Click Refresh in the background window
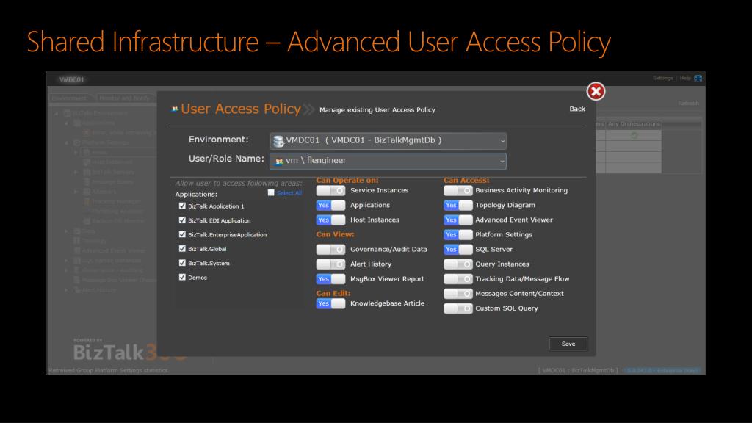 click(688, 103)
